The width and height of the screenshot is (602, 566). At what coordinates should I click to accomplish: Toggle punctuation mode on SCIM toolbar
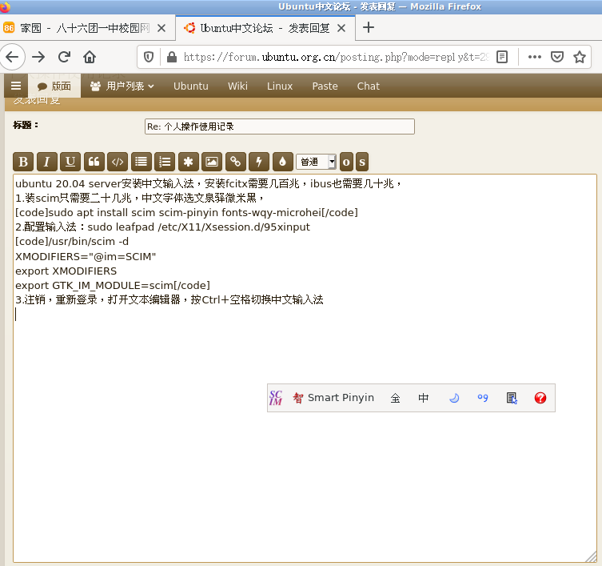pos(483,398)
